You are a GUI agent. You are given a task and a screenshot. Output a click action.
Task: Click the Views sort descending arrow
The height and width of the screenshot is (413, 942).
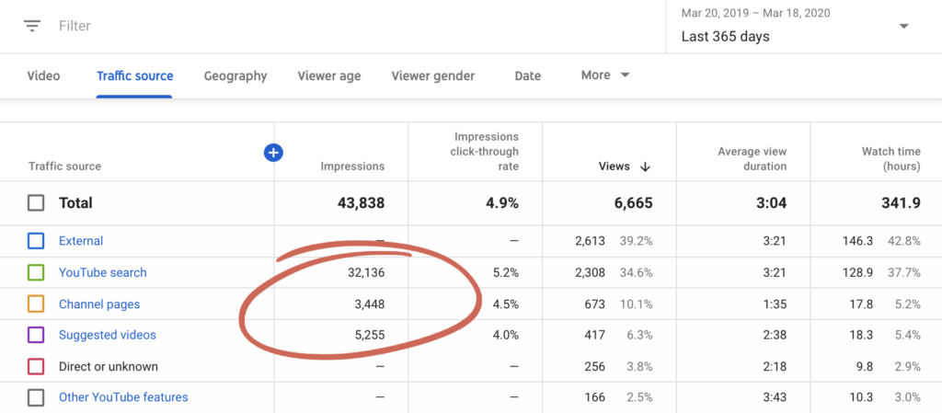(x=645, y=166)
